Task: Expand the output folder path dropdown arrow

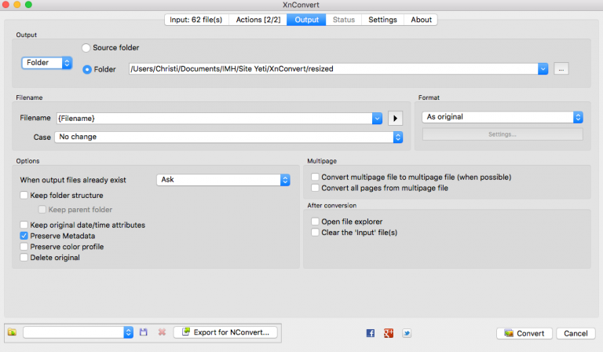Action: [543, 69]
